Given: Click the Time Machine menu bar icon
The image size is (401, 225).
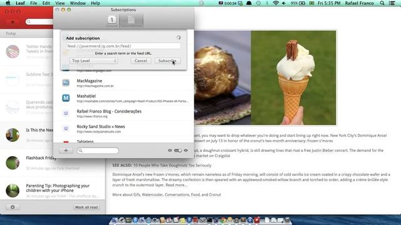Looking at the screenshot, I should [258, 3].
